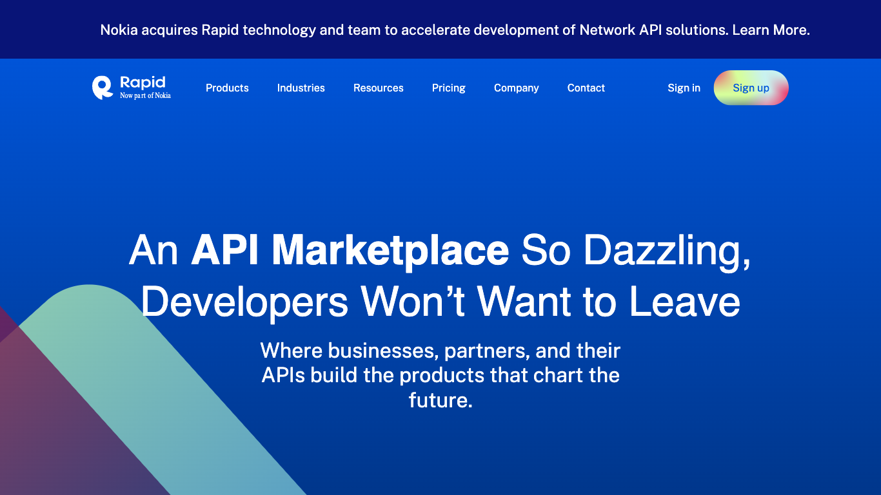Screen dimensions: 881x495
Task: Click the Sign in link
Action: pos(684,88)
